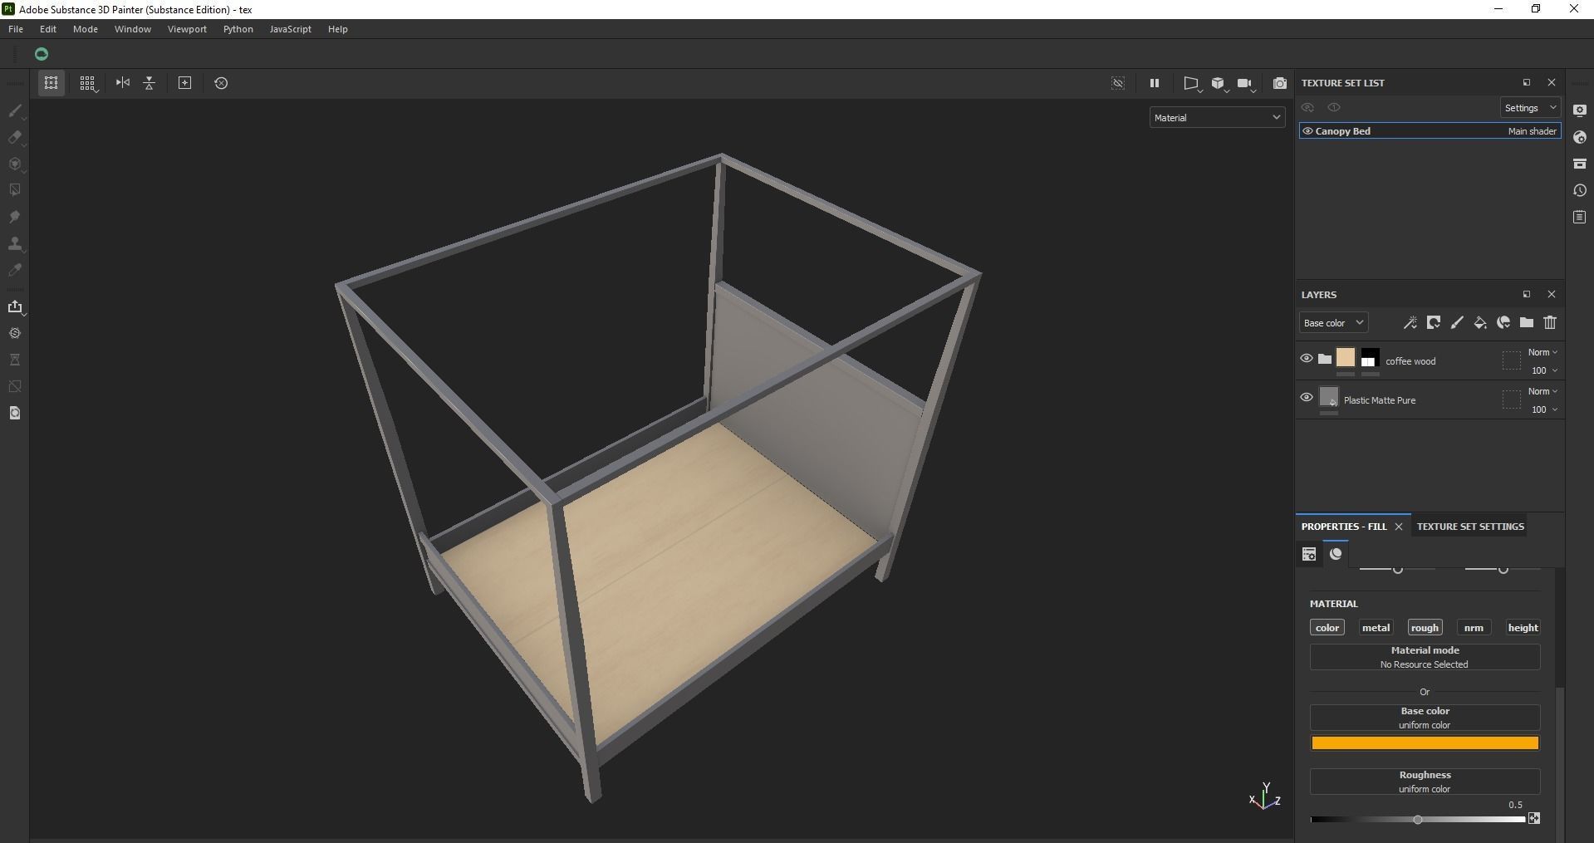Image resolution: width=1594 pixels, height=843 pixels.
Task: Open the orange base color swatch
Action: point(1425,743)
